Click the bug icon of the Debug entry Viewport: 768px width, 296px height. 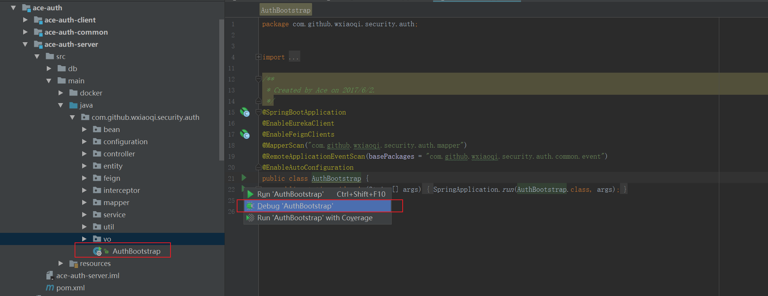coord(250,206)
